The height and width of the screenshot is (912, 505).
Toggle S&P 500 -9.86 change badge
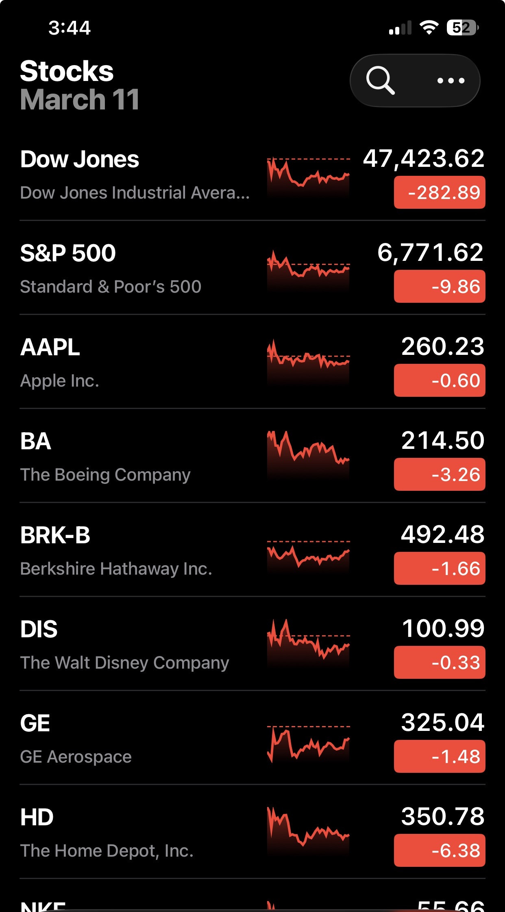(439, 287)
